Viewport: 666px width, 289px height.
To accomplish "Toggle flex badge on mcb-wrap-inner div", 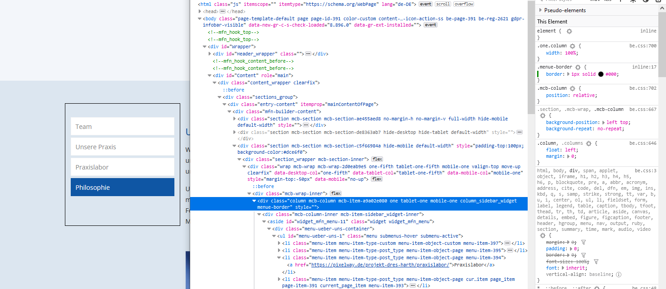I will (336, 193).
